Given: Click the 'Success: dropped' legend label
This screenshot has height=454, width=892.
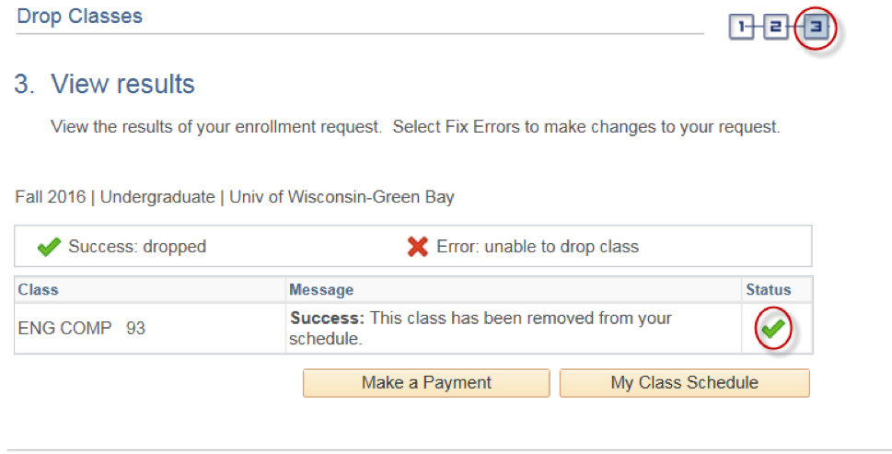Looking at the screenshot, I should click(137, 247).
